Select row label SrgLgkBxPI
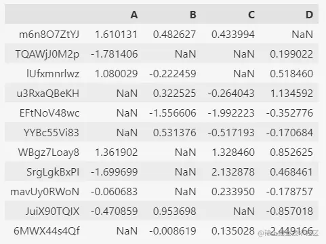 pyautogui.click(x=53, y=172)
